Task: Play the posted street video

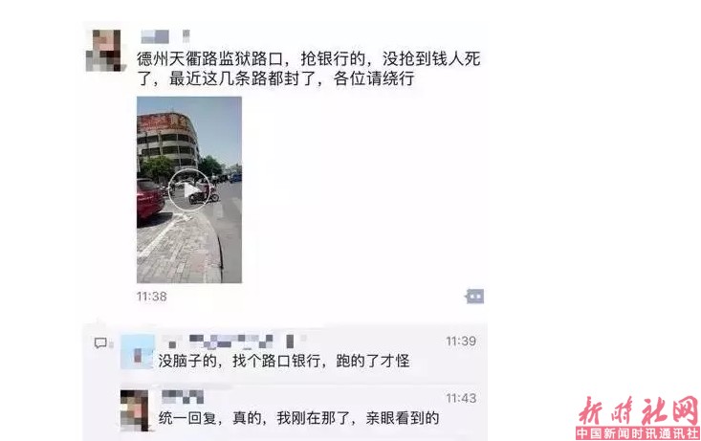Action: click(189, 189)
